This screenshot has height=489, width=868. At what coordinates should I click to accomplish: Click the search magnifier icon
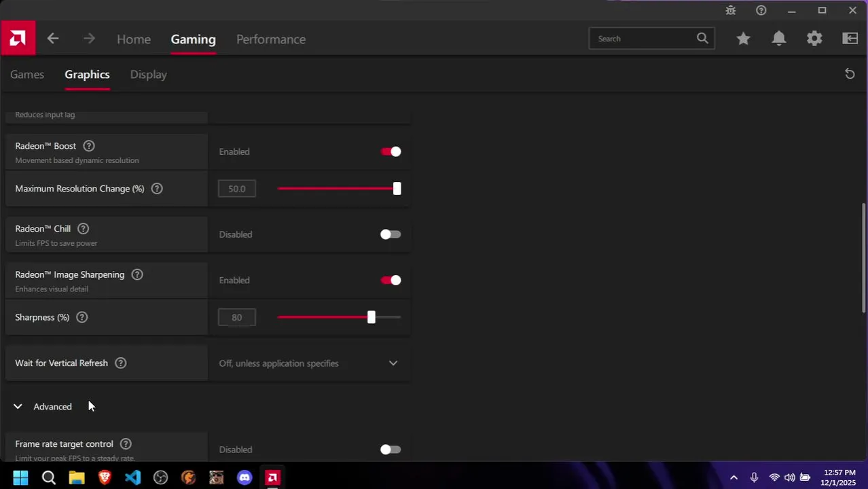702,39
